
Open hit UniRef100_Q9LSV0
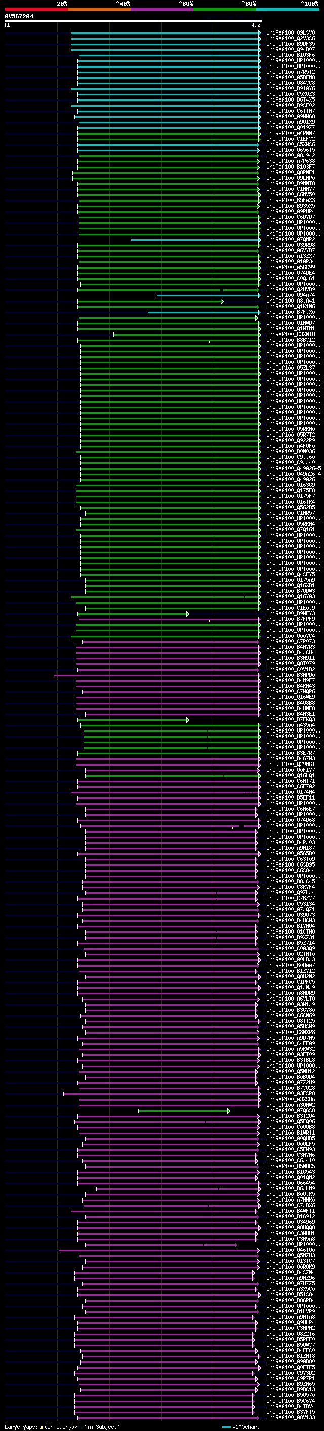[x=291, y=33]
